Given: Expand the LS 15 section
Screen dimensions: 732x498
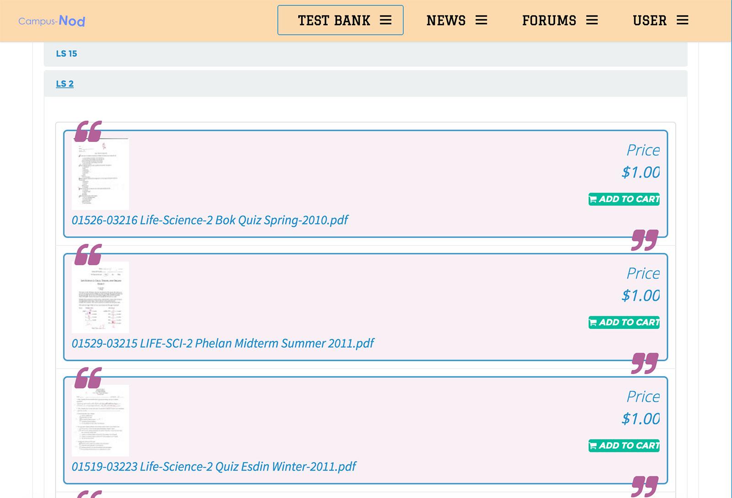Looking at the screenshot, I should click(x=66, y=54).
